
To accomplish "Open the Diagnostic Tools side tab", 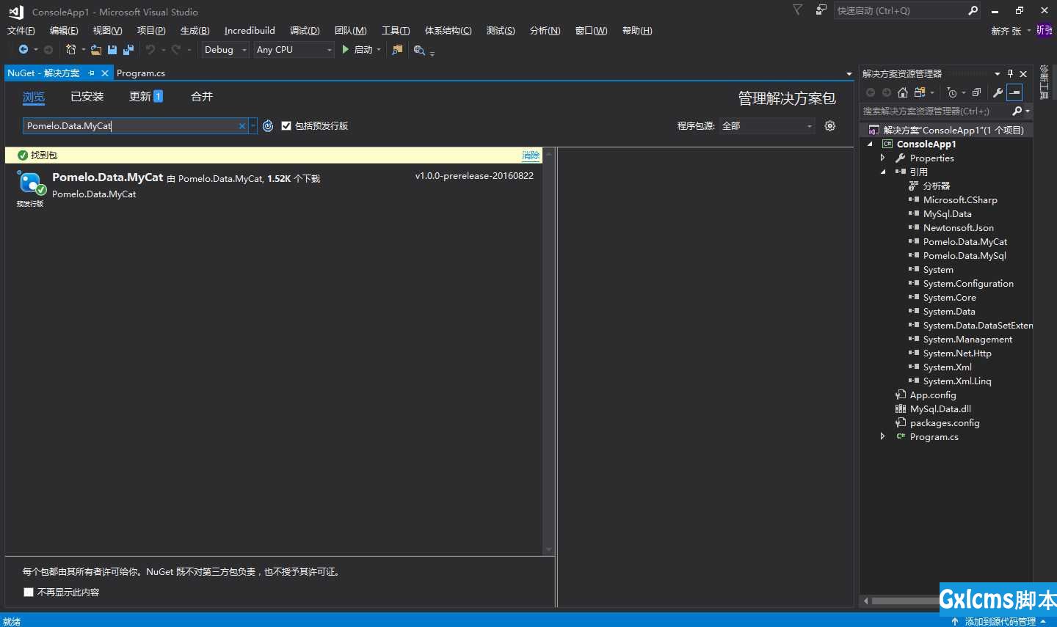I will click(1045, 82).
